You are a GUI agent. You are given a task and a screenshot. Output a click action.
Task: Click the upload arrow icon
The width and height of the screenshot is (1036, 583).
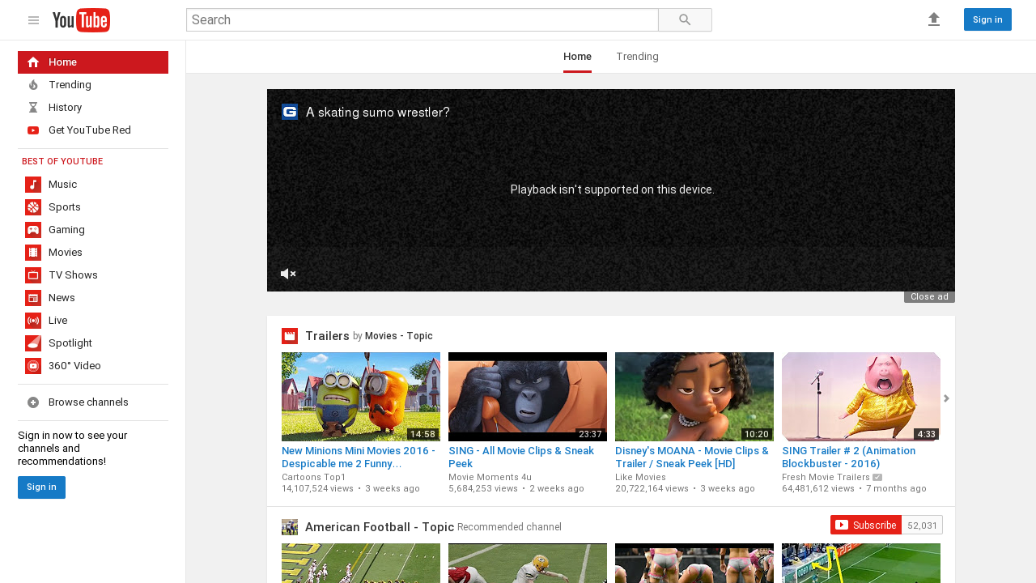pyautogui.click(x=934, y=19)
